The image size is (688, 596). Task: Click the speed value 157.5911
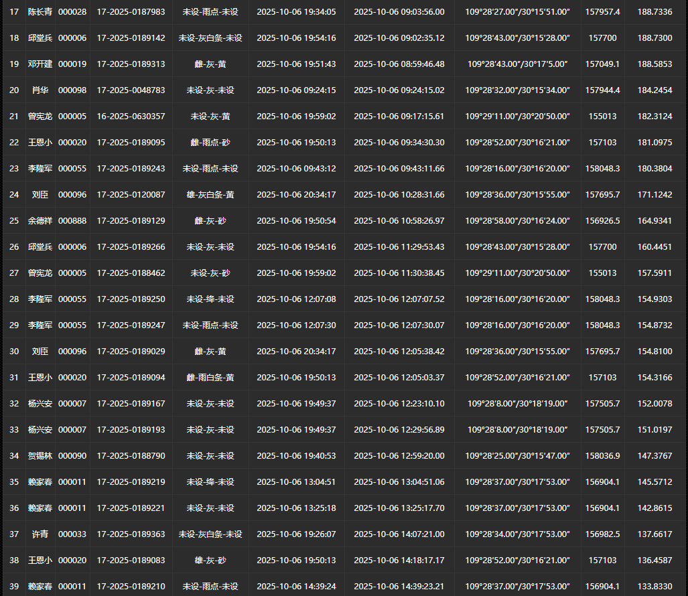pos(655,273)
